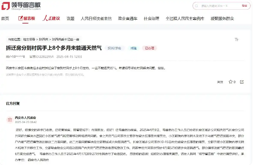Click the 地方领导 breadcrumb link
The width and height of the screenshot is (253, 165).
point(29,39)
